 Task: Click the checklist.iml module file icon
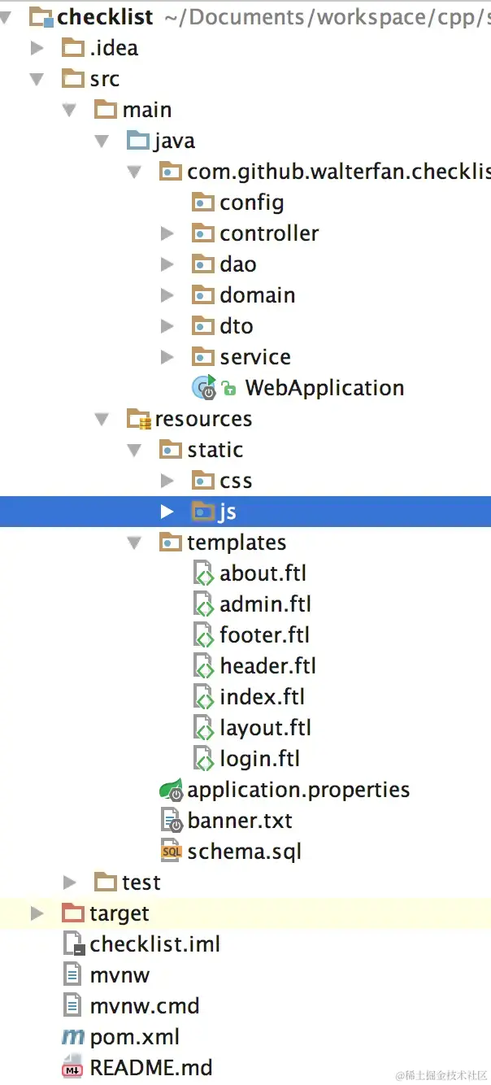click(x=72, y=943)
